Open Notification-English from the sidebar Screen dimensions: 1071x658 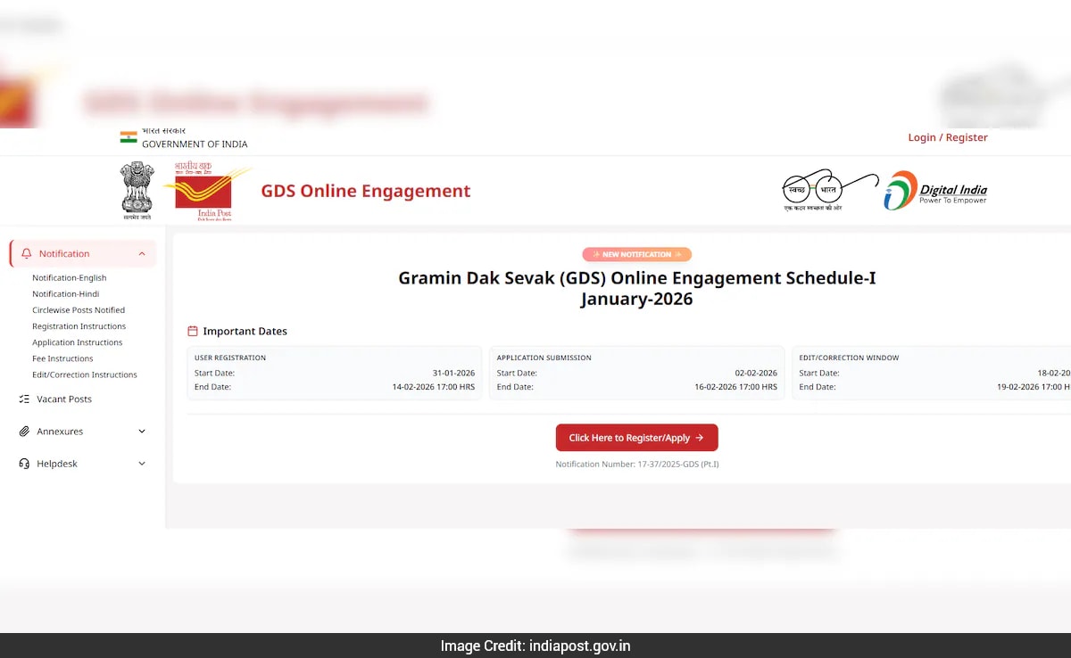pyautogui.click(x=70, y=278)
